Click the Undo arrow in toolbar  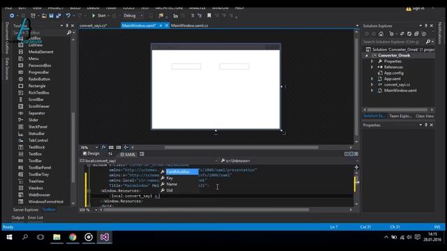click(x=68, y=15)
